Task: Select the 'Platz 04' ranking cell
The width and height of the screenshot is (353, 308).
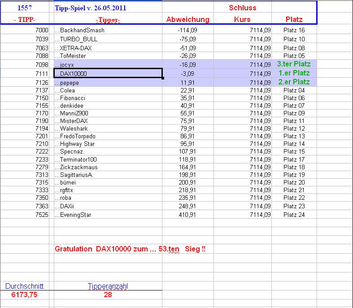Action: [x=294, y=90]
